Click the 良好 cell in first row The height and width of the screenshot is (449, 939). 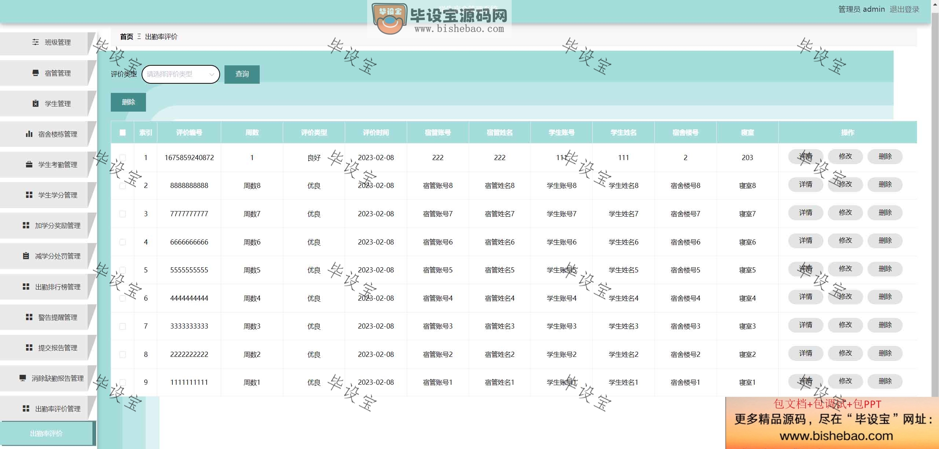click(x=314, y=158)
